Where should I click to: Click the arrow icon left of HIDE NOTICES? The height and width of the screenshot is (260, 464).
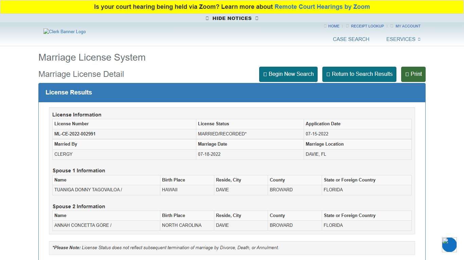207,18
